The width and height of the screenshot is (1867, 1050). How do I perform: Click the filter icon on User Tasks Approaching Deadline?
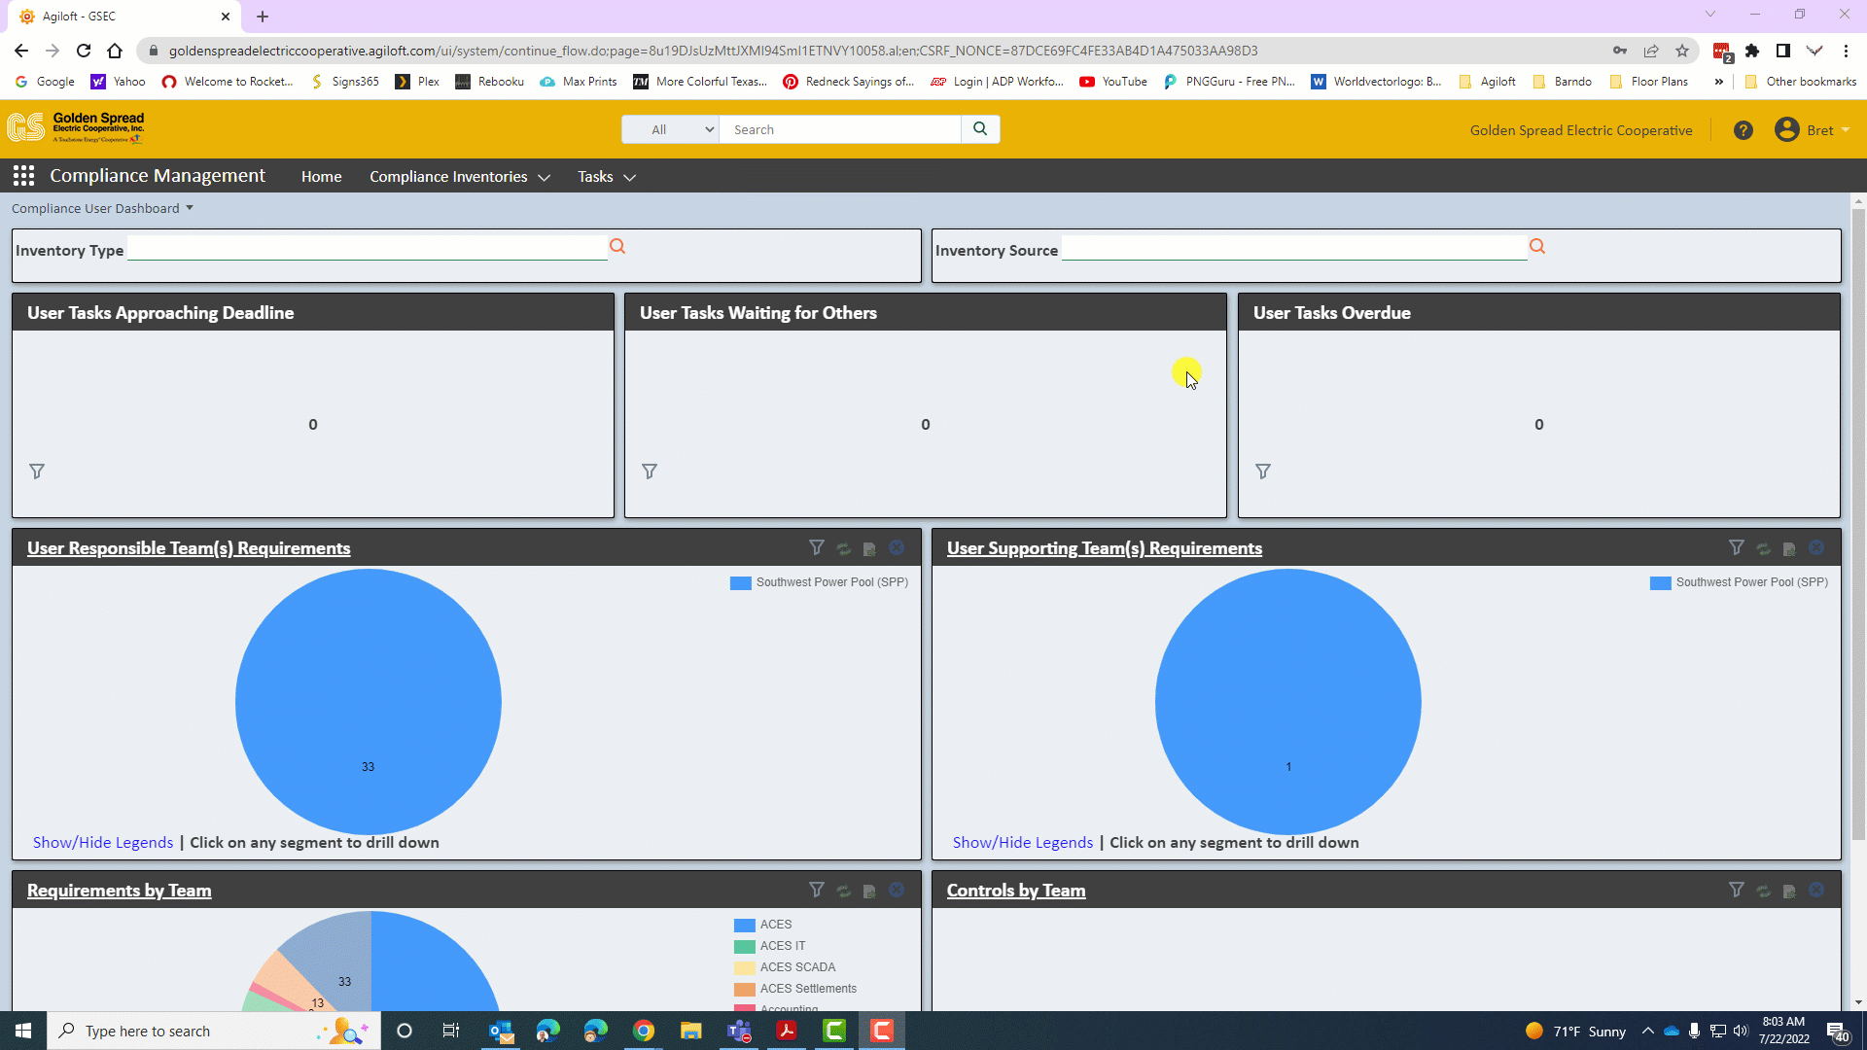coord(36,471)
